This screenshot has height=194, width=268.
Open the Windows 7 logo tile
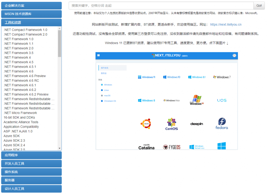click(x=222, y=77)
